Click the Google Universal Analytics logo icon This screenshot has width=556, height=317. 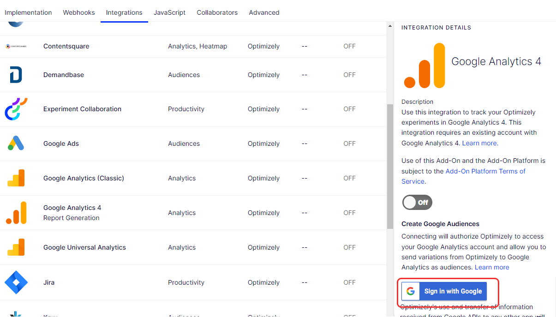16,247
